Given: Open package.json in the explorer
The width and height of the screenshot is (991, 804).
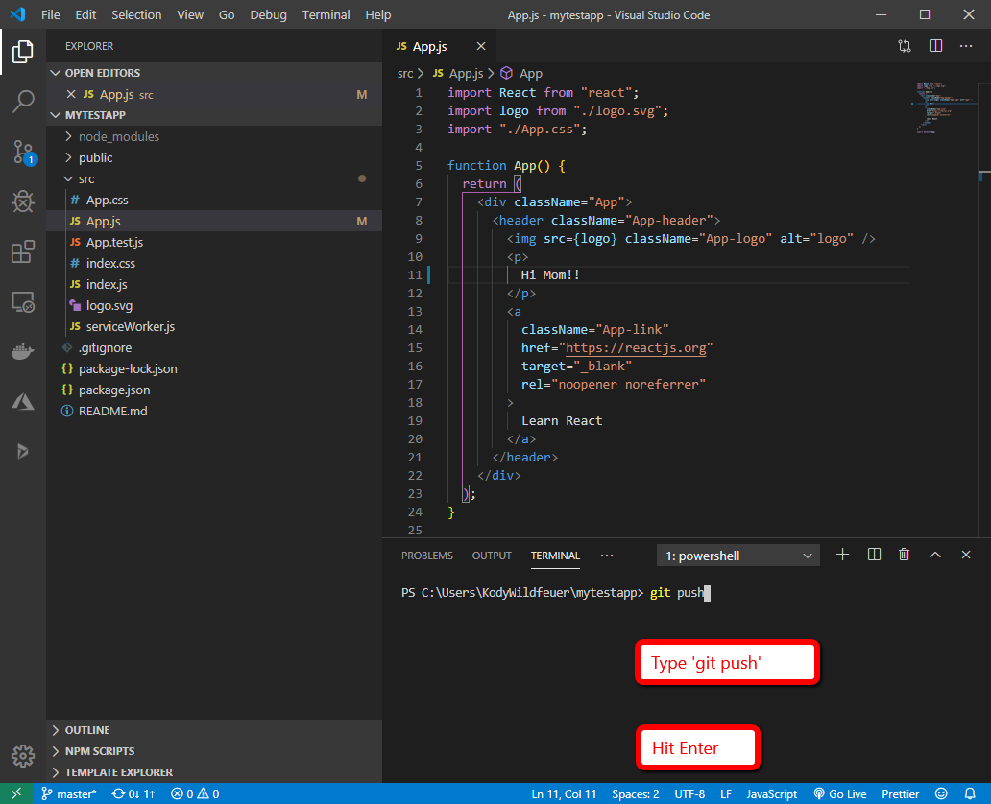Looking at the screenshot, I should (114, 390).
